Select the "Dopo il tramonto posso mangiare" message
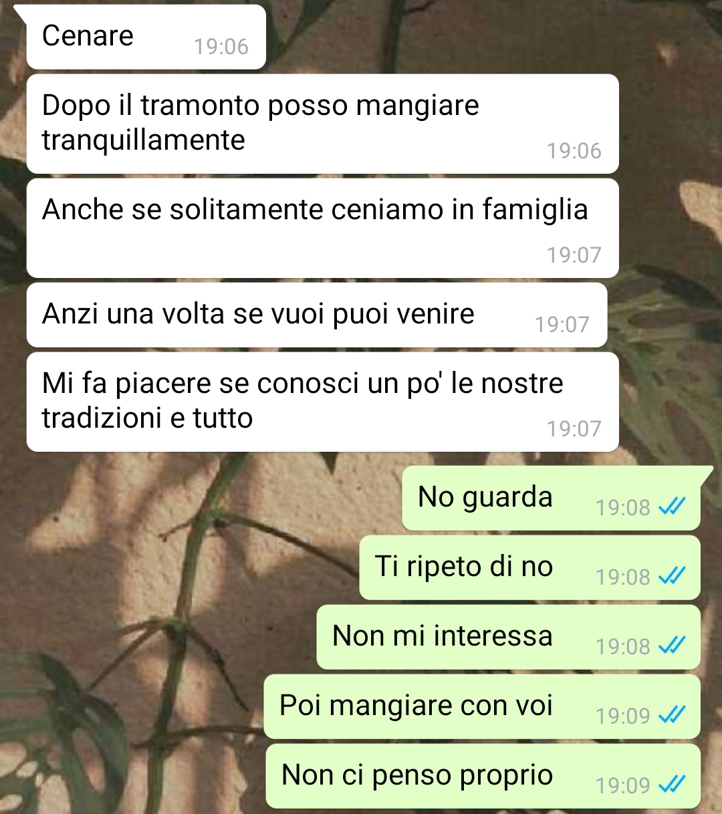This screenshot has height=814, width=722. [322, 124]
